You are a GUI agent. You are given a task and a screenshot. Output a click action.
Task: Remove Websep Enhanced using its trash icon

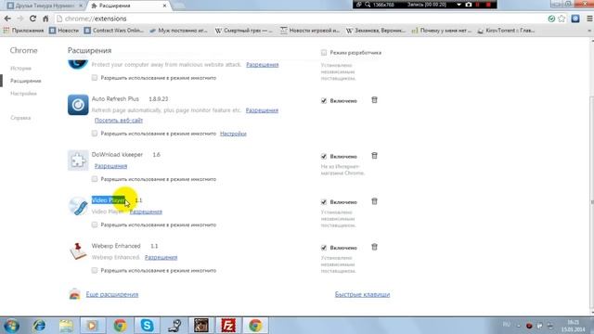pos(374,247)
